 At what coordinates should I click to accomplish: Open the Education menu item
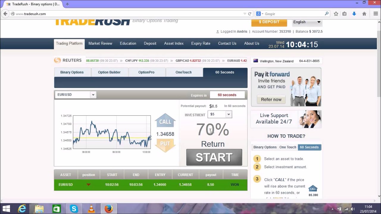tap(128, 43)
